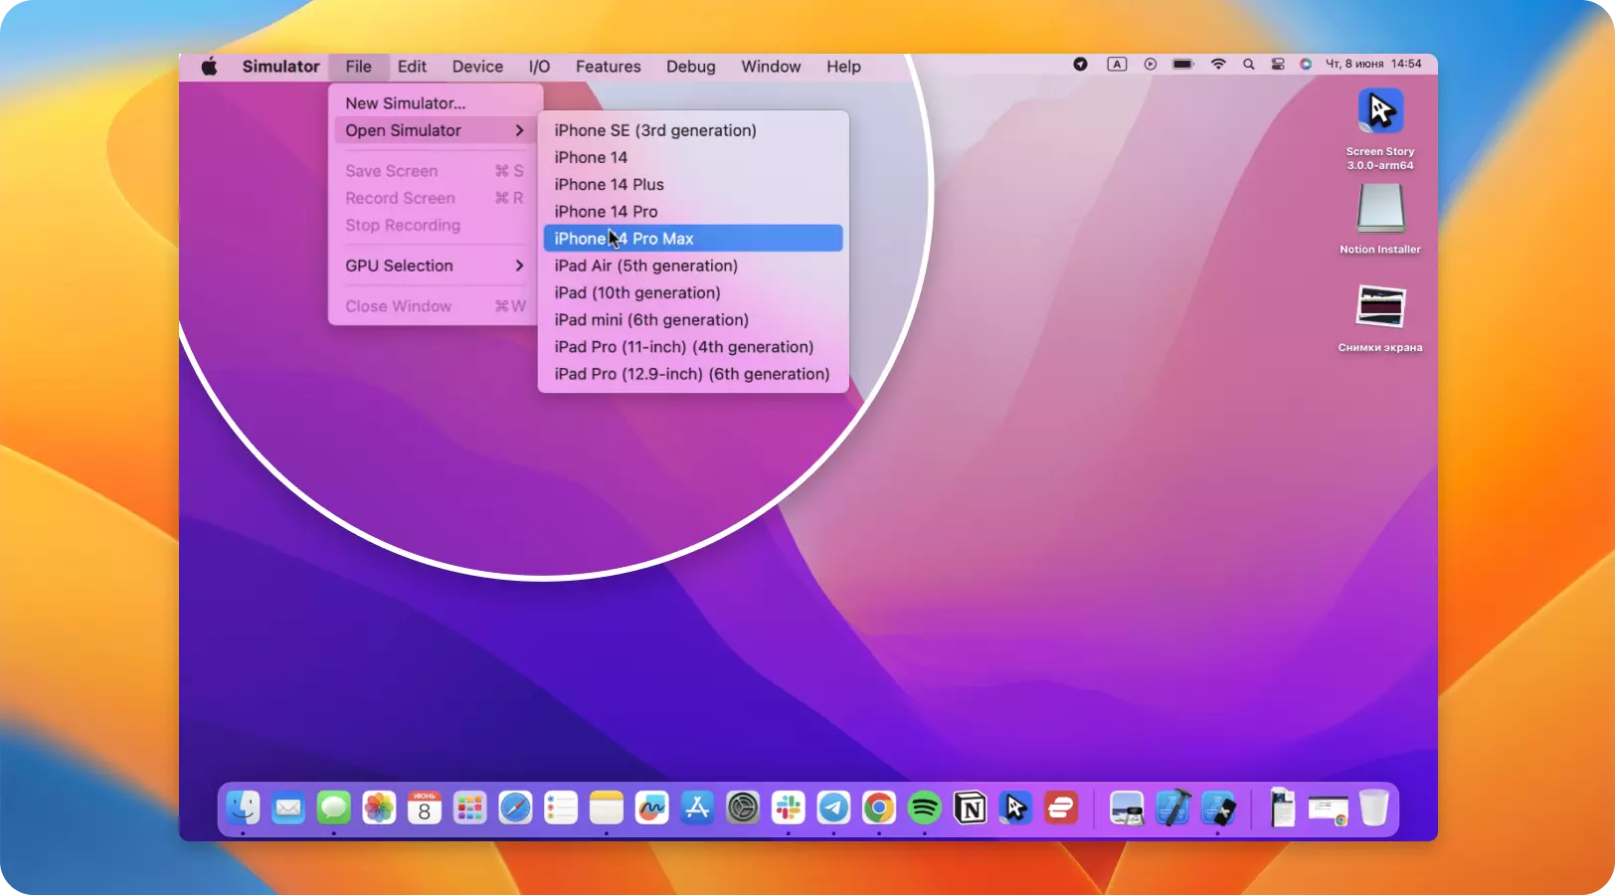Open Control Center
The height and width of the screenshot is (895, 1615).
point(1278,64)
